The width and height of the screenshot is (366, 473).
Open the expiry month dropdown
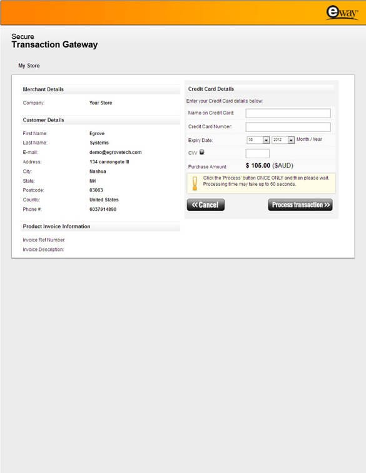pyautogui.click(x=258, y=140)
